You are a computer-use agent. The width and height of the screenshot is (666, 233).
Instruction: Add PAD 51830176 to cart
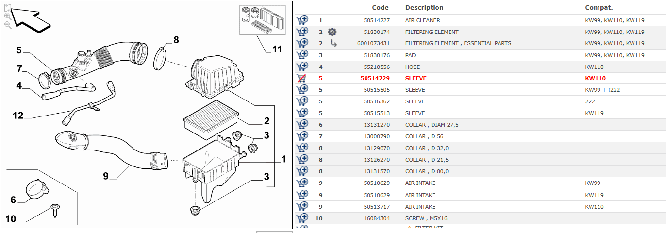[302, 55]
